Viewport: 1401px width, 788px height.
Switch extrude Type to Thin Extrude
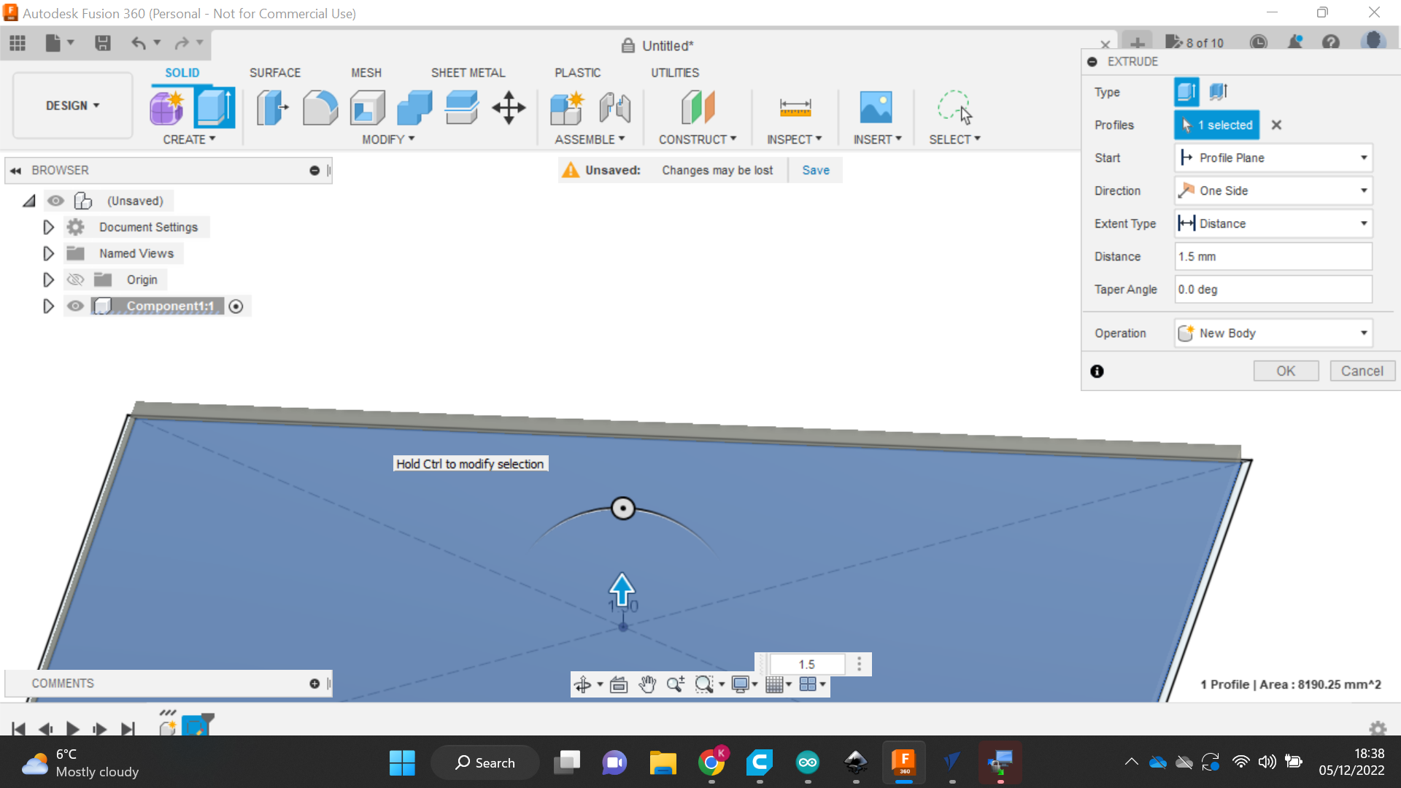[1217, 91]
